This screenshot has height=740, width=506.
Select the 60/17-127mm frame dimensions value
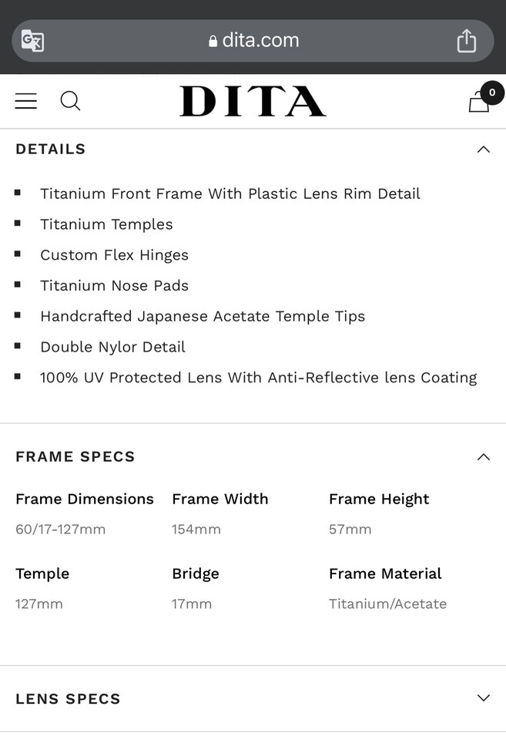point(60,529)
